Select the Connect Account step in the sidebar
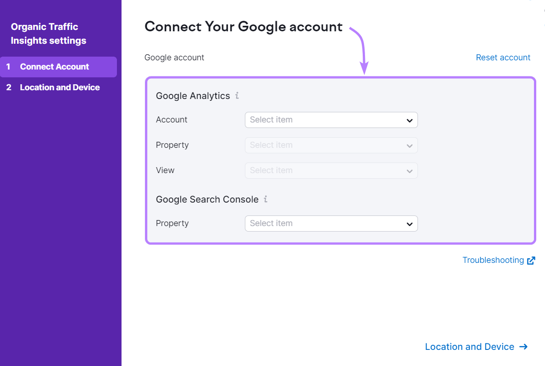This screenshot has height=366, width=545. [x=54, y=66]
